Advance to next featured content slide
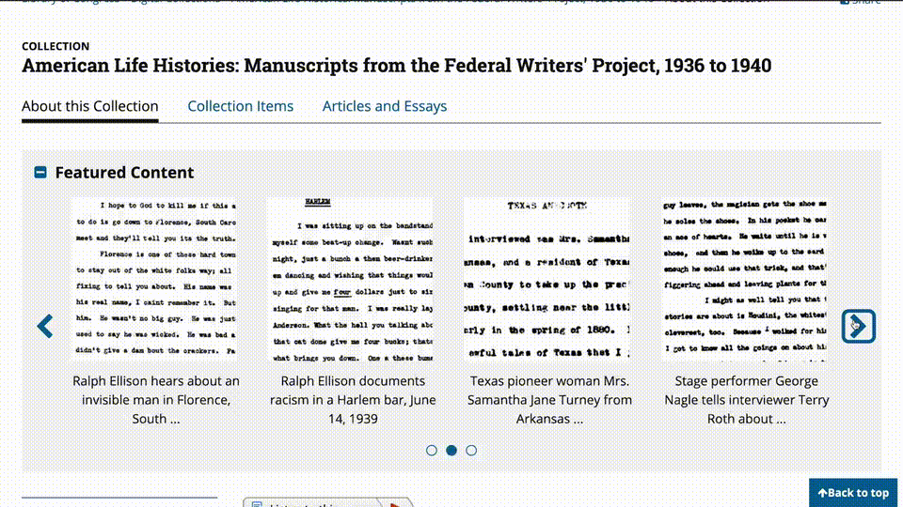Viewport: 903px width, 507px height. 858,326
